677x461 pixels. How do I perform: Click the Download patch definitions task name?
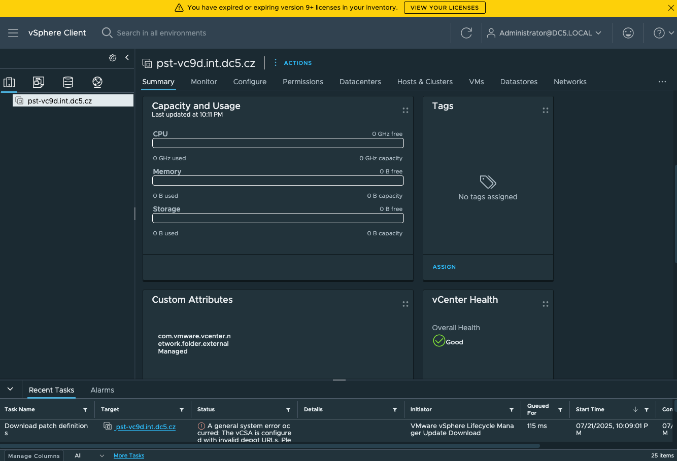(x=46, y=430)
